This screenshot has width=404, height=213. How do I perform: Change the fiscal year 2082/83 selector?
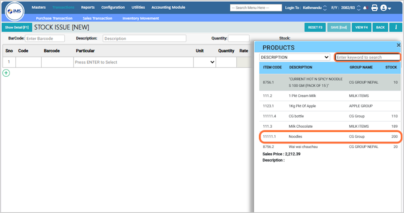coord(358,8)
